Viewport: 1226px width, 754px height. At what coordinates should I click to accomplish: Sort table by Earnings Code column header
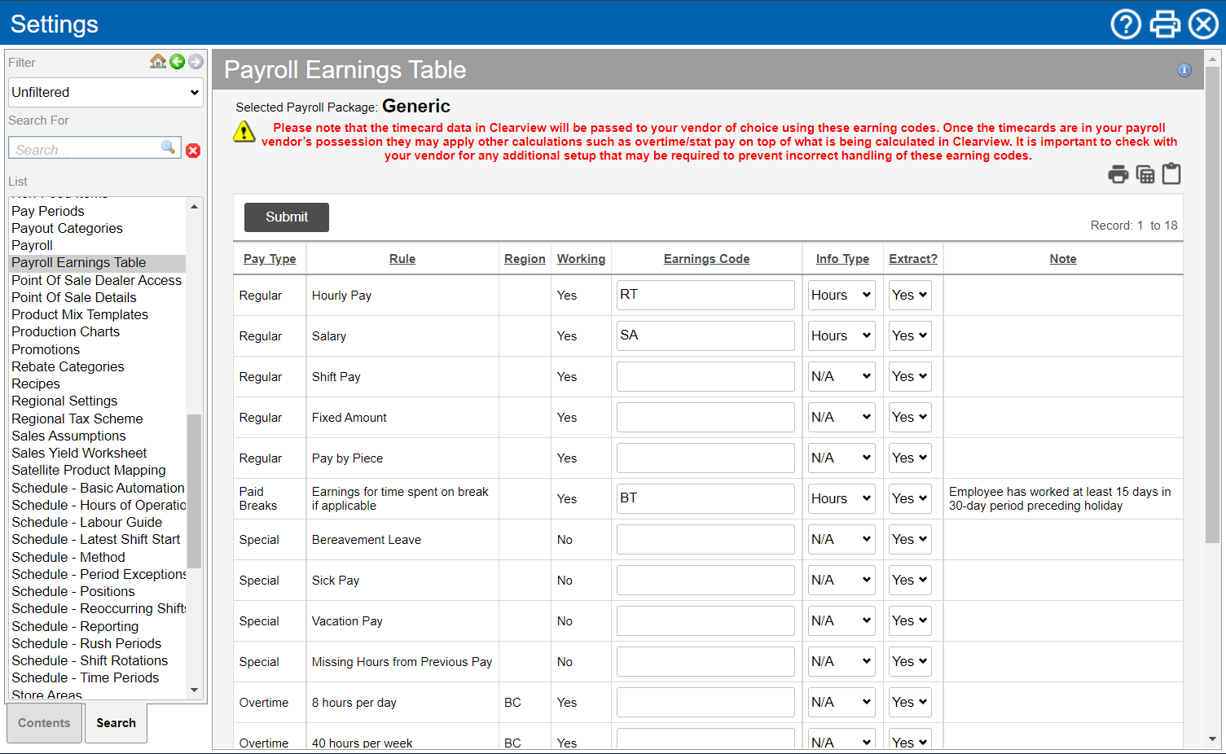click(x=706, y=259)
